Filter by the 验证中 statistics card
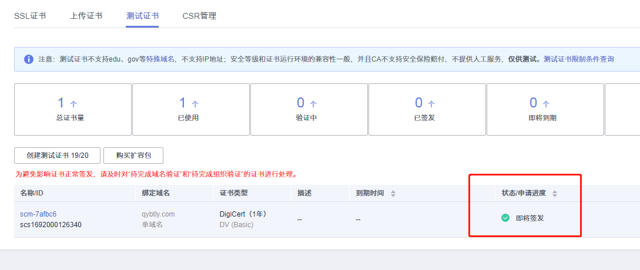Screen dimensions: 640x270 click(x=309, y=109)
